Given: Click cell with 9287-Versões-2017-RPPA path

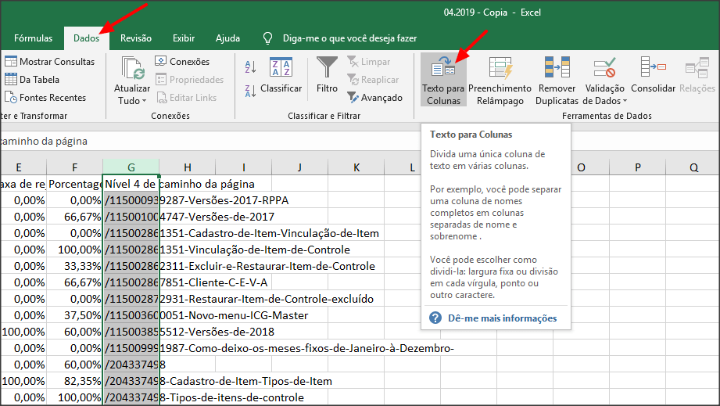Looking at the screenshot, I should [x=131, y=200].
